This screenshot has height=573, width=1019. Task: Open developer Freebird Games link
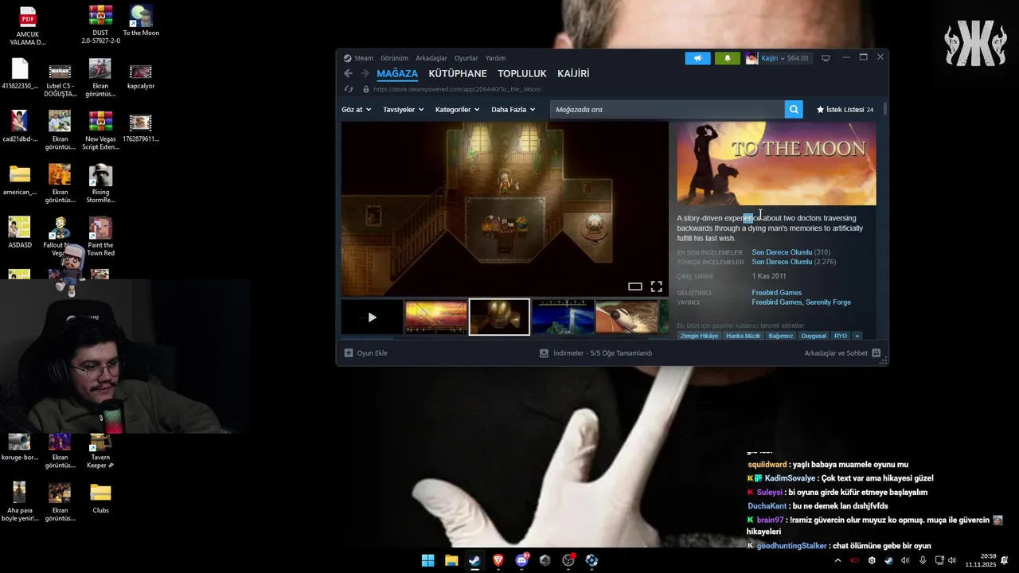[776, 292]
